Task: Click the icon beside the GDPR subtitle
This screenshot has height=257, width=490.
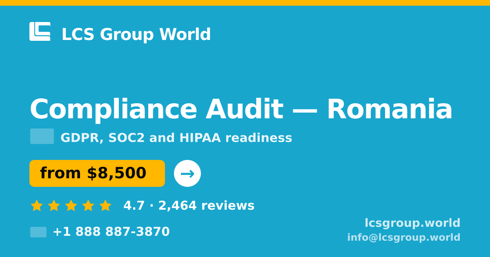Action: [42, 136]
